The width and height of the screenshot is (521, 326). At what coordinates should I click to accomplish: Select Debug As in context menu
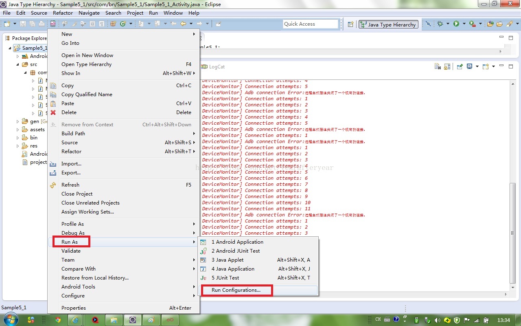click(x=123, y=233)
